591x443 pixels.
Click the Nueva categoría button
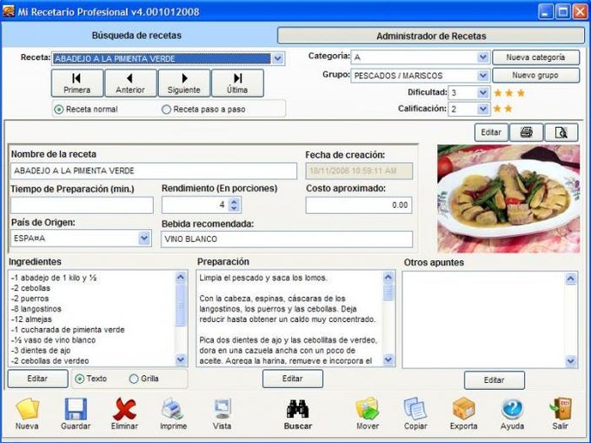[535, 57]
